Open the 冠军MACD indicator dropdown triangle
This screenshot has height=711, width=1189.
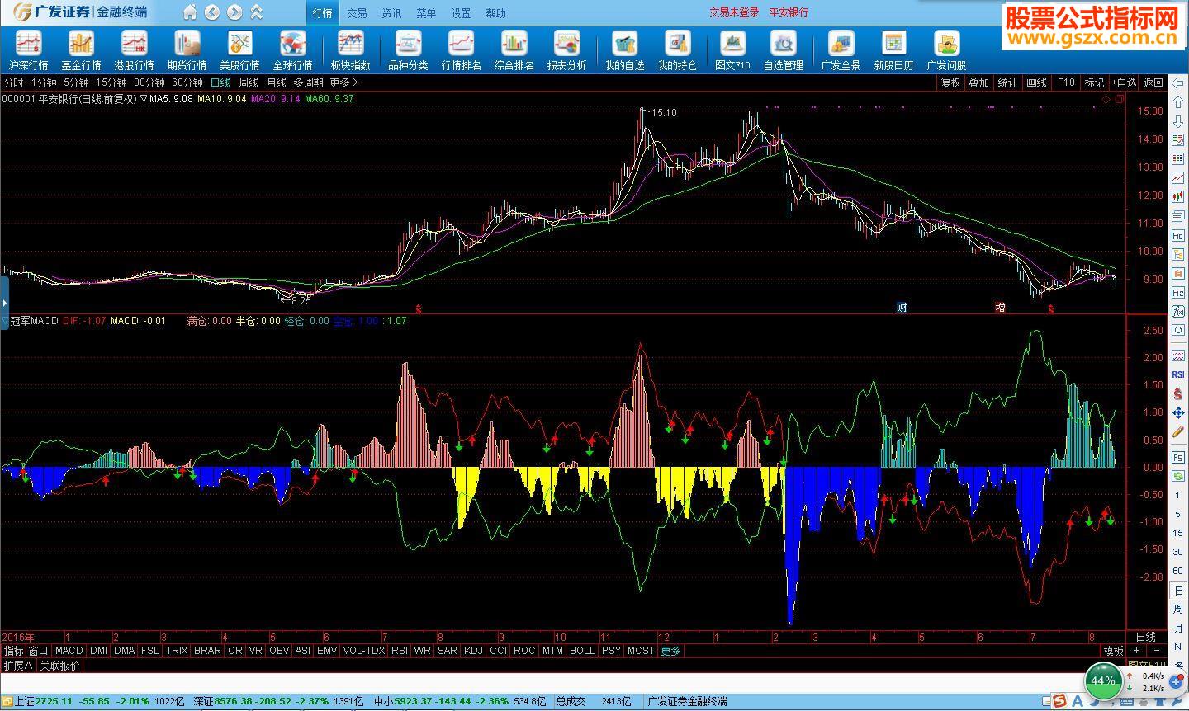point(4,321)
